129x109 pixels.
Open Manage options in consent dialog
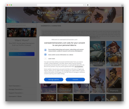[x=54, y=80]
